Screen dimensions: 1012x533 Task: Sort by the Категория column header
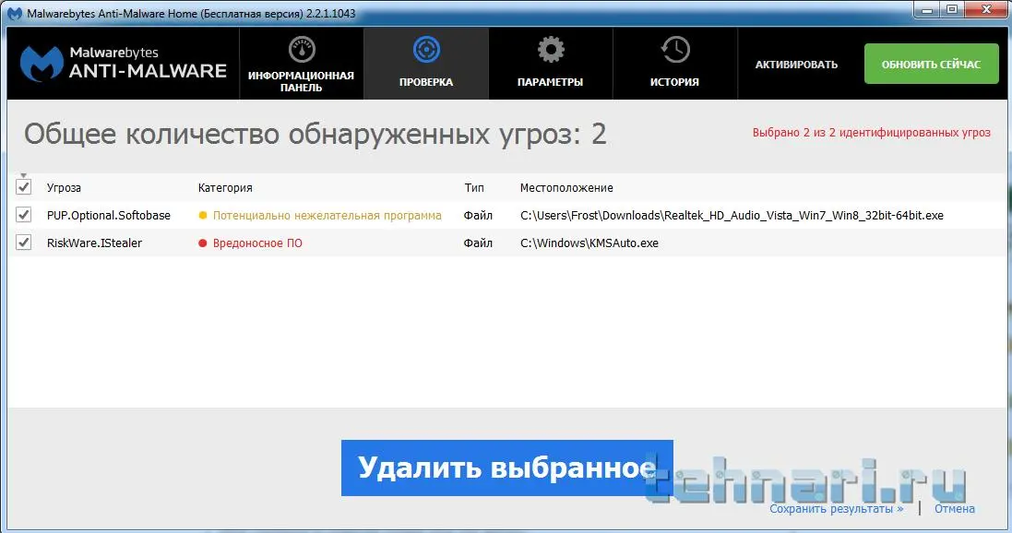coord(225,188)
